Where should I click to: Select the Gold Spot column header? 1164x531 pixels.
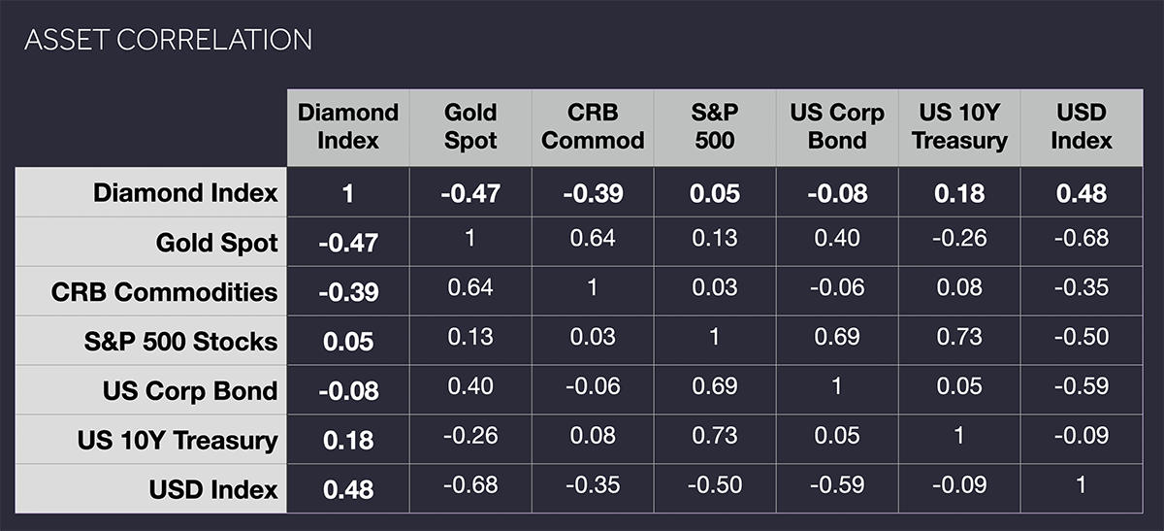(470, 126)
